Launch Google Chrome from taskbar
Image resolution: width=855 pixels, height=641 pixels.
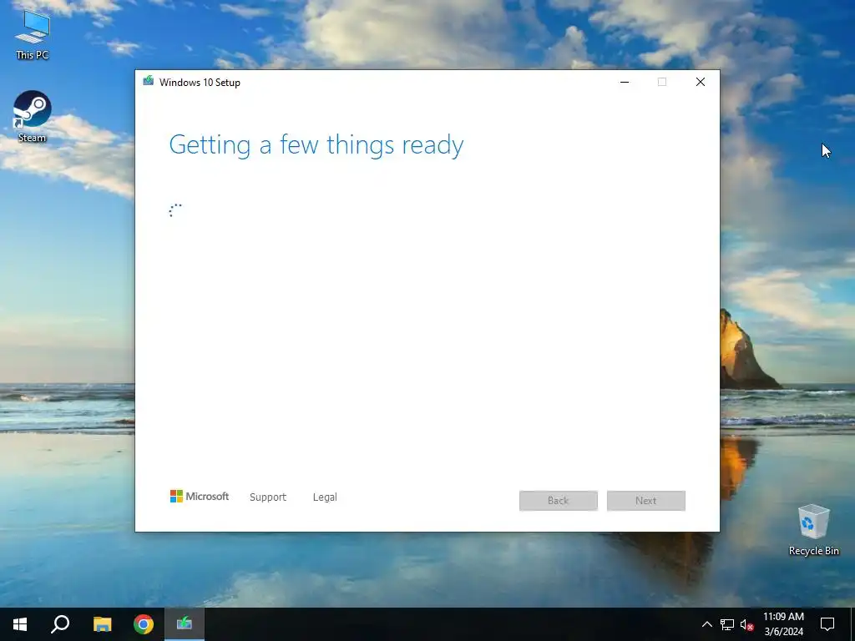tap(144, 624)
